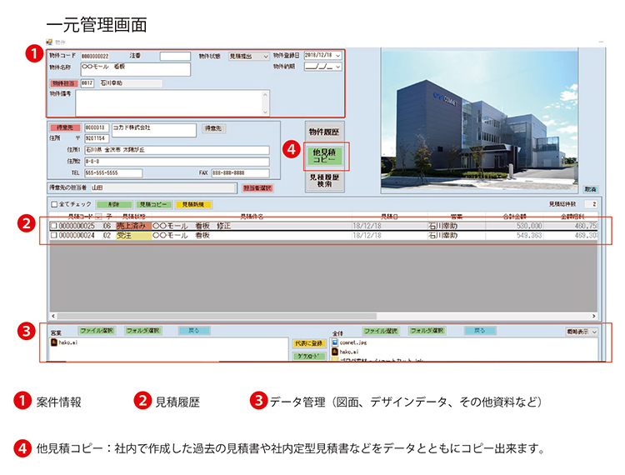Click the gray 得意先 button beside company name
This screenshot has height=475, width=625.
coord(213,128)
